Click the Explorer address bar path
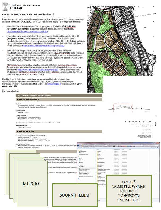The width and height of the screenshot is (161, 210). point(111,145)
